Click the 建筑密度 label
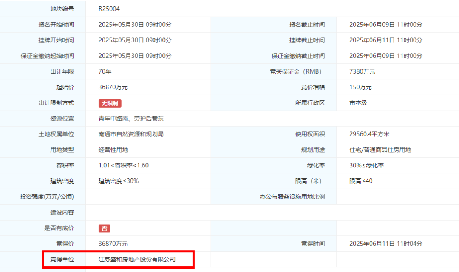 point(62,181)
